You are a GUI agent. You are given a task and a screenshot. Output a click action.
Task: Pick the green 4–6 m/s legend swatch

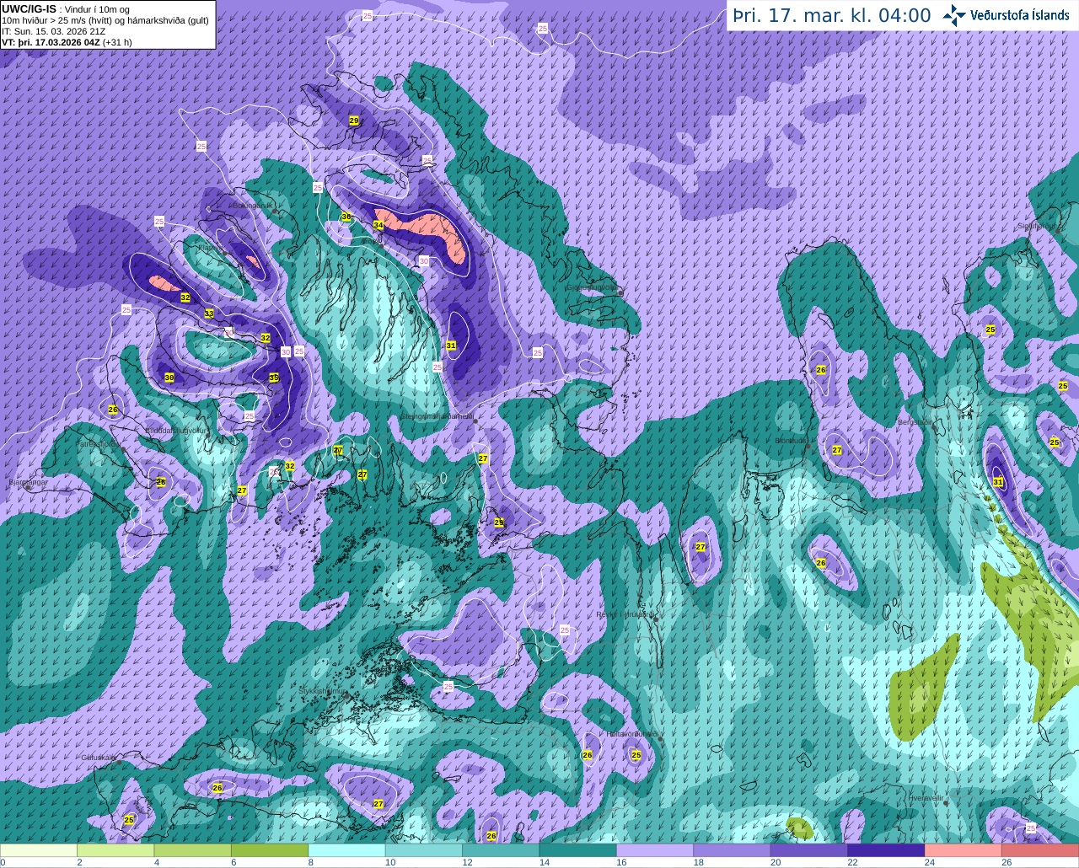pos(193,850)
